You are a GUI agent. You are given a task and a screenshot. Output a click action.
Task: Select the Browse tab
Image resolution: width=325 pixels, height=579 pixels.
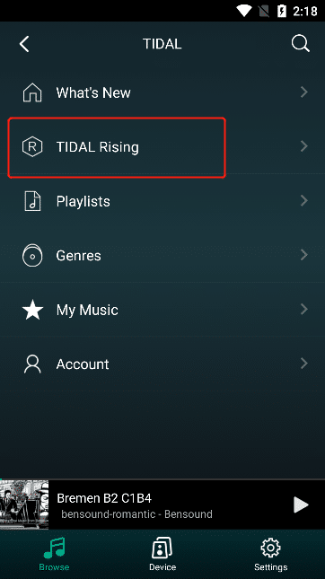tap(54, 554)
